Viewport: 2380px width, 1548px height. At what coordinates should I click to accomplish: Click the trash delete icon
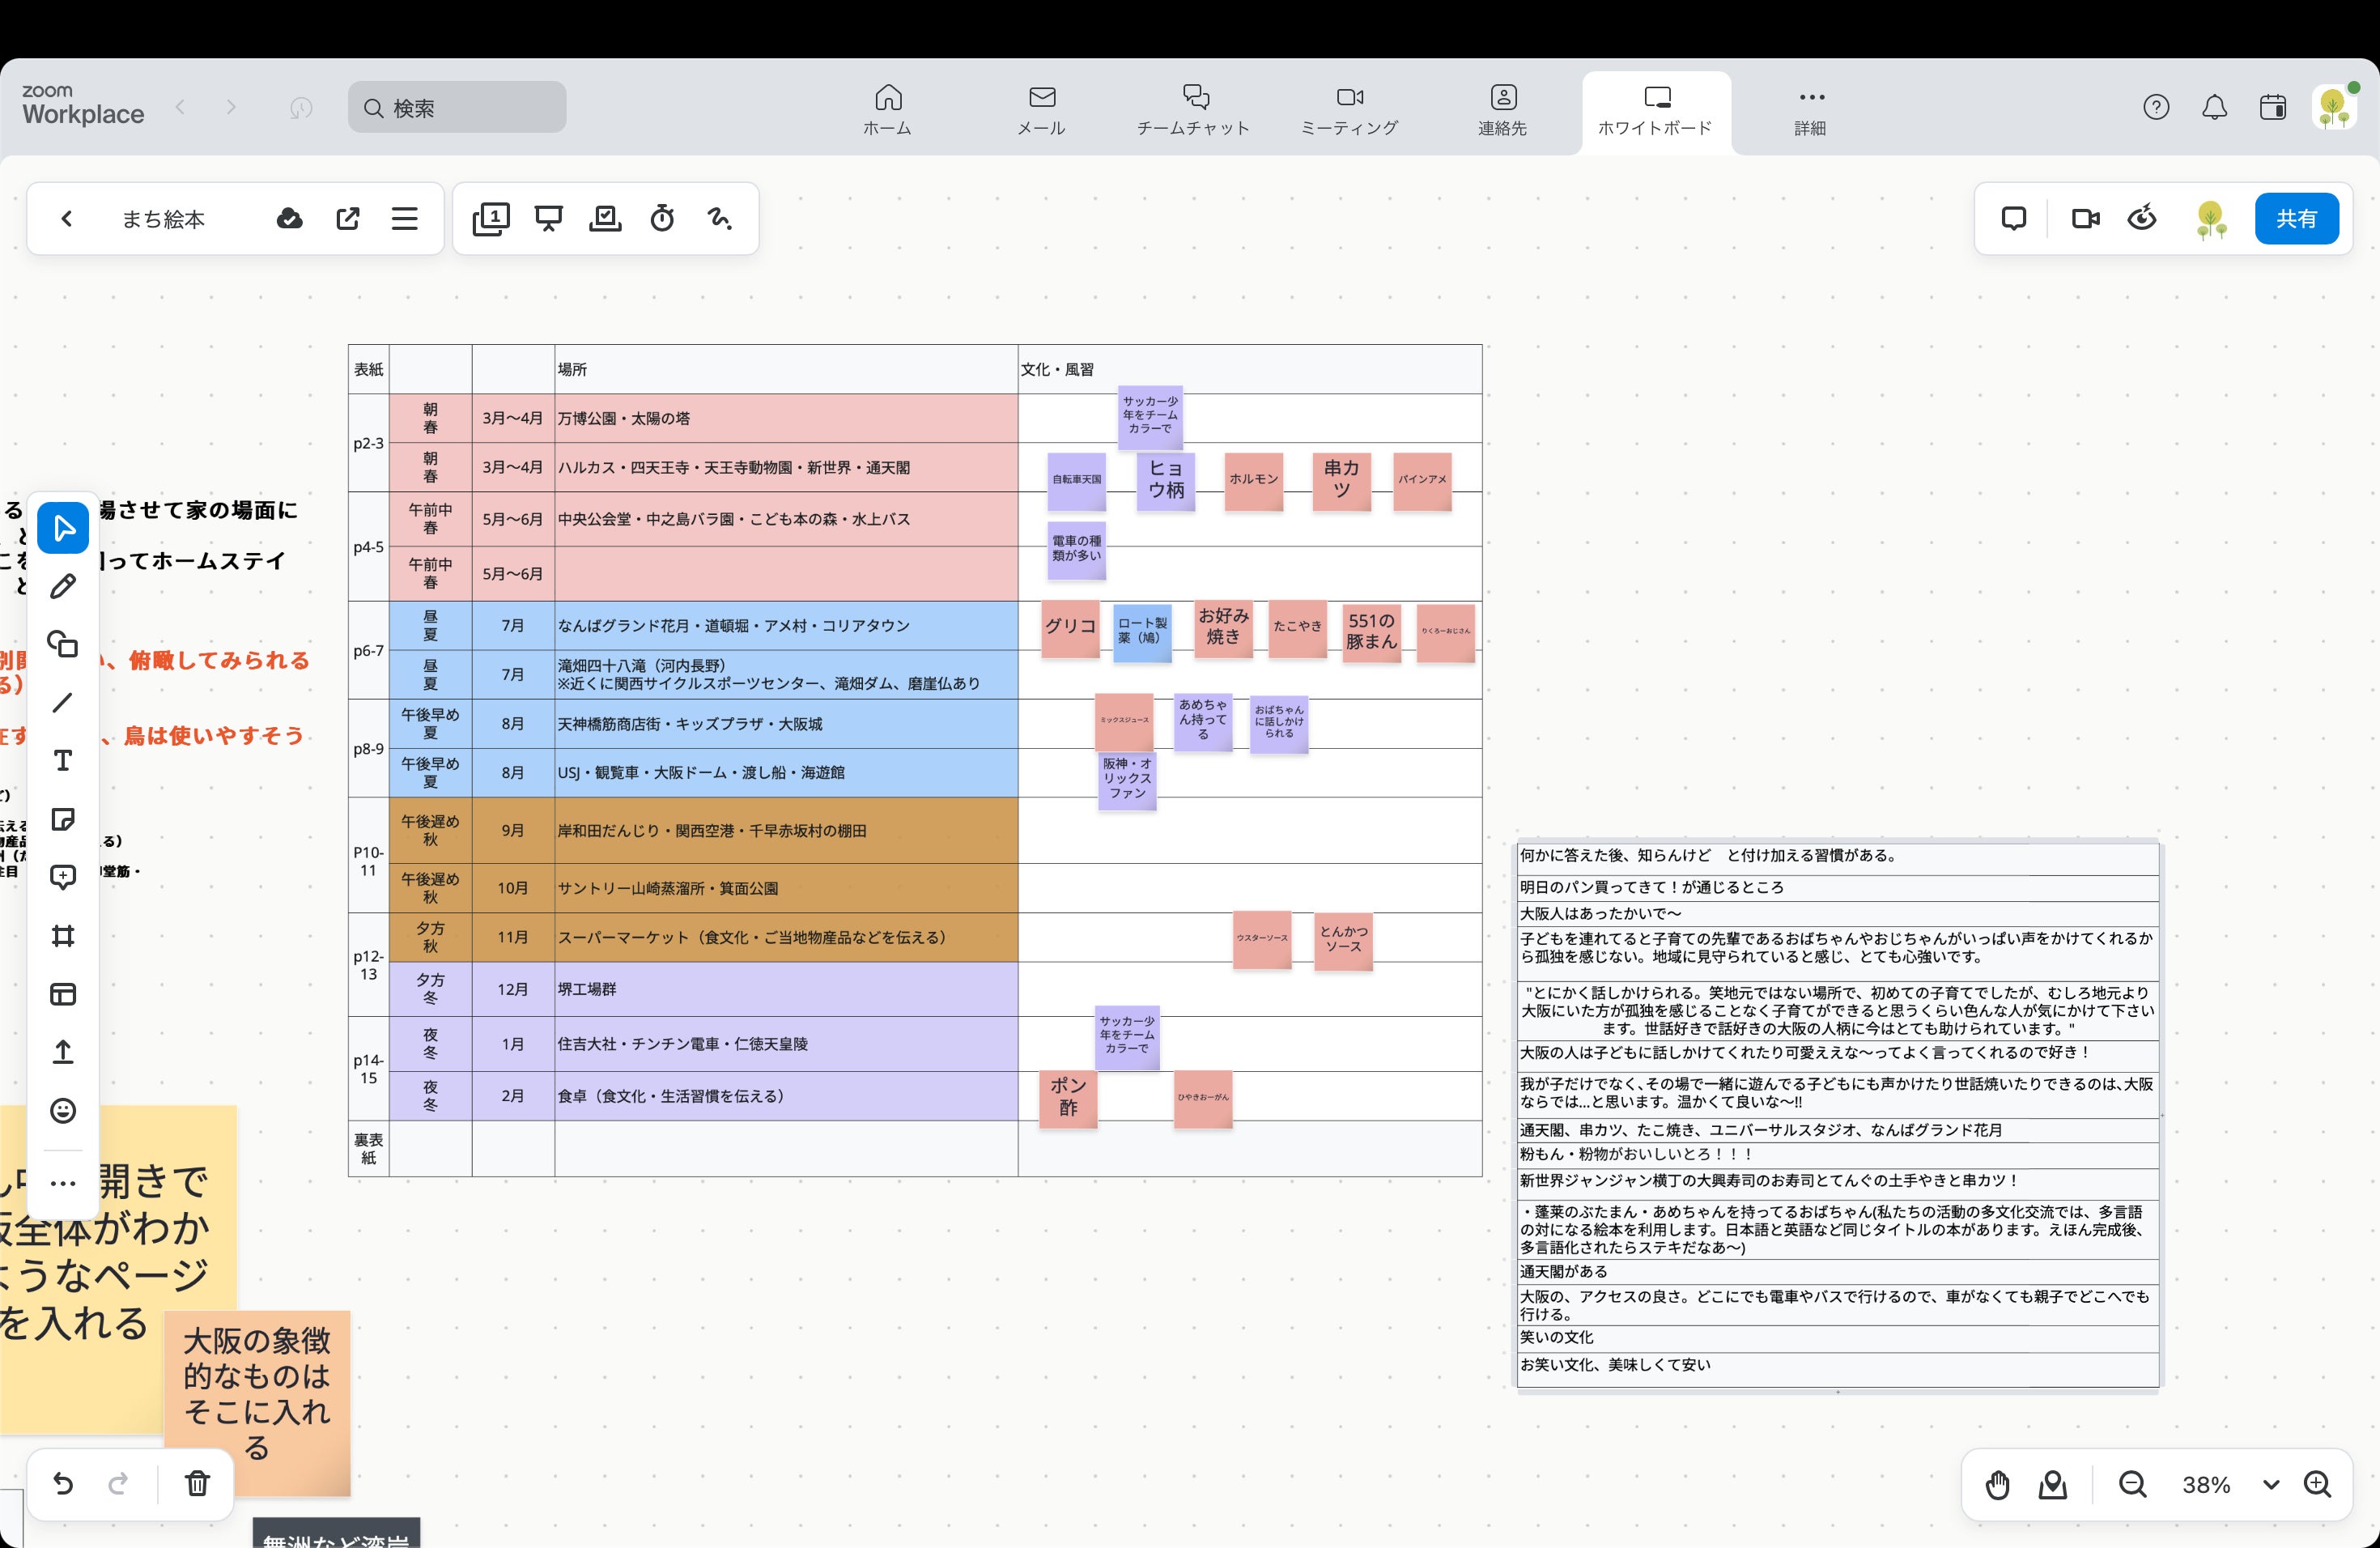tap(197, 1483)
